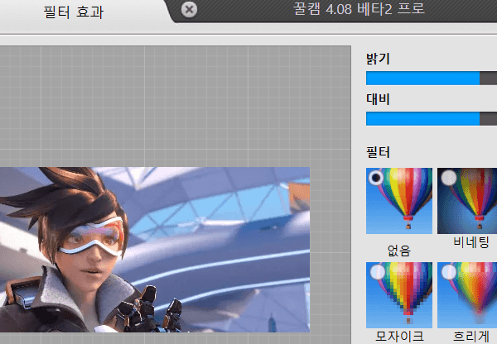497x344 pixels.
Task: Click the 모자이크 balloon thumbnail
Action: [399, 295]
